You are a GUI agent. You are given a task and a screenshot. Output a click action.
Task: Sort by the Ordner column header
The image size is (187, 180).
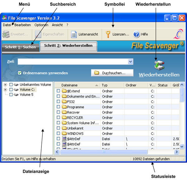(x=136, y=85)
